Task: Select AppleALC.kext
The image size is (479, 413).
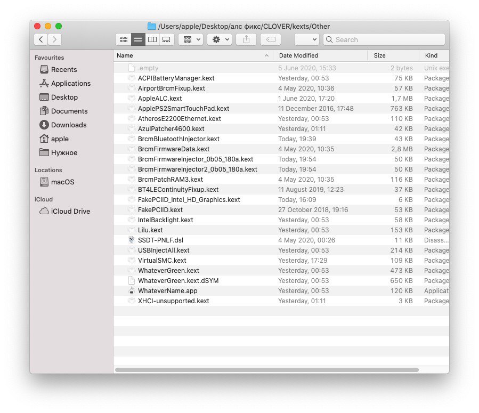Action: click(x=281, y=98)
